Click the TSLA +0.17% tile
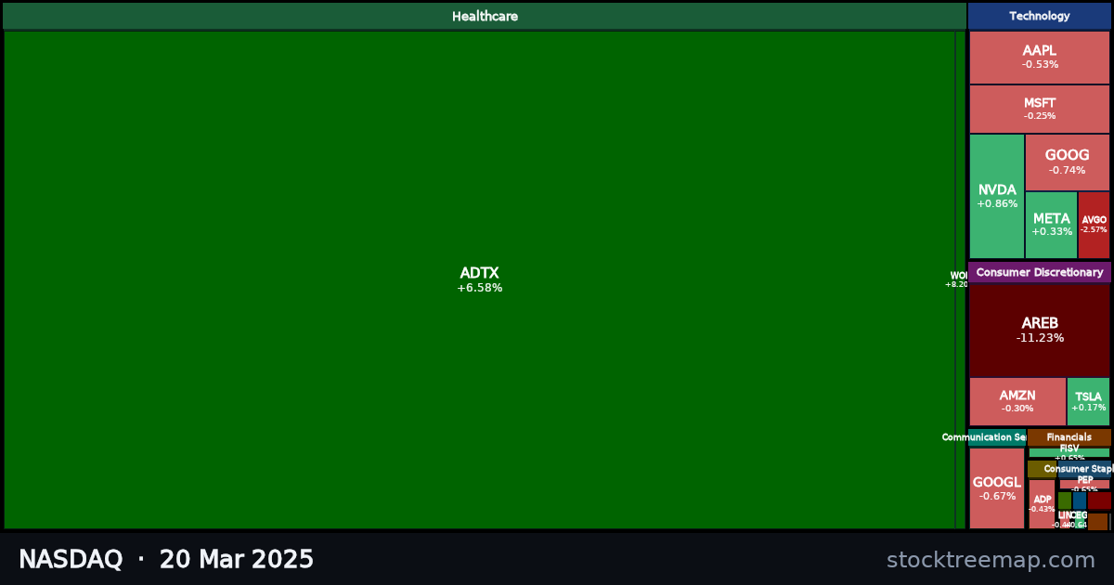 [x=1088, y=402]
